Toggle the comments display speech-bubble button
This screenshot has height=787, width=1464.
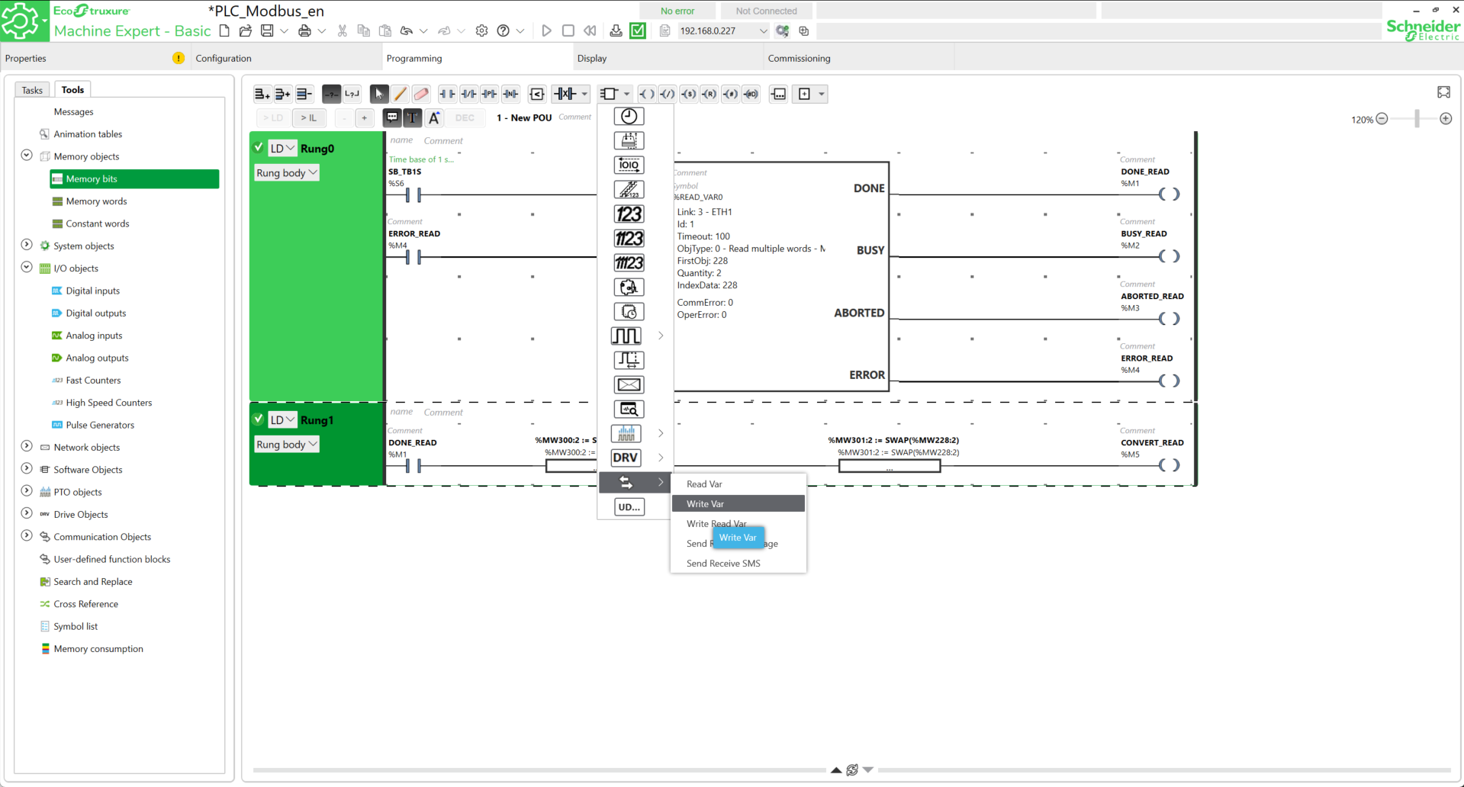391,117
